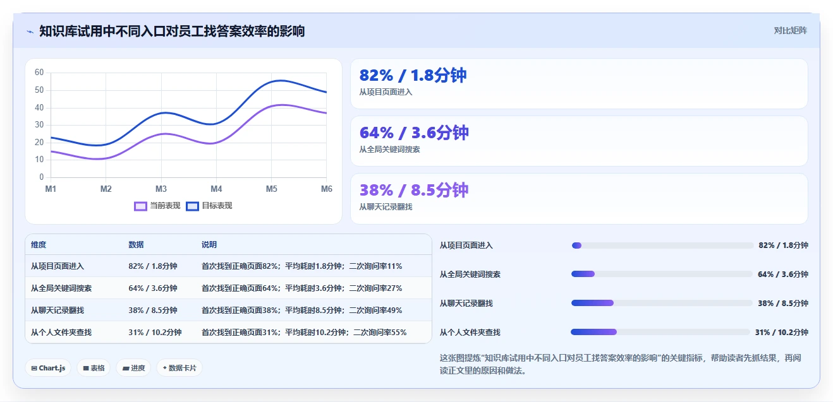This screenshot has height=402, width=833.
Task: Click the lightning icon beside the title
Action: pos(30,32)
